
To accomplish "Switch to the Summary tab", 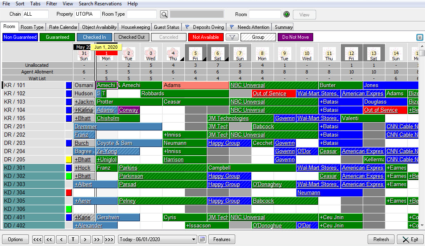I will point(283,27).
